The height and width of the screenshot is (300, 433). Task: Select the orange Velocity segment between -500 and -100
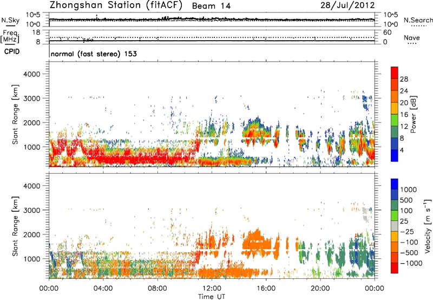(395, 247)
